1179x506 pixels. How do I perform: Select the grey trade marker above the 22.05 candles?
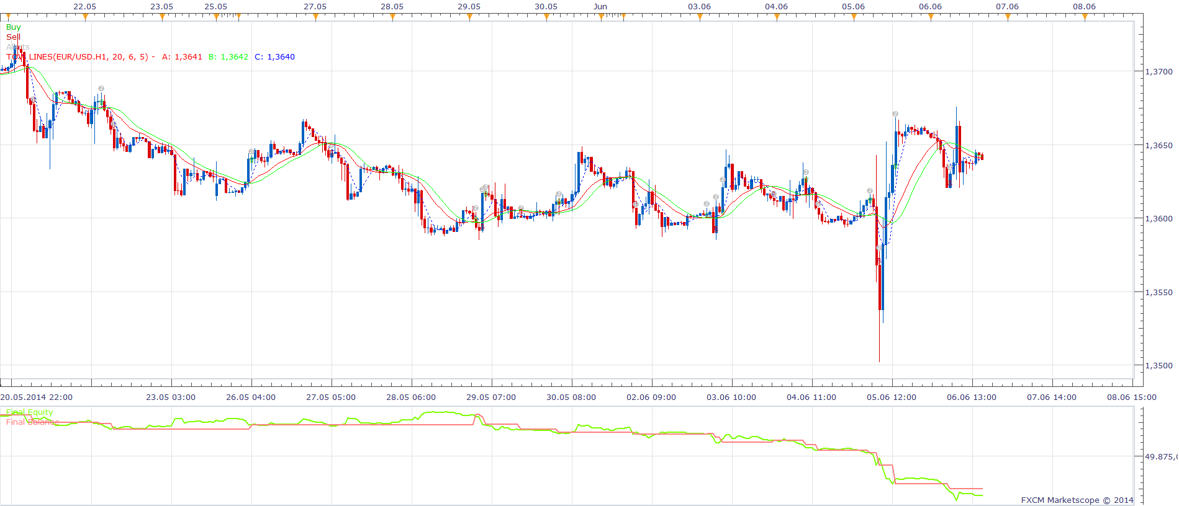click(x=101, y=89)
